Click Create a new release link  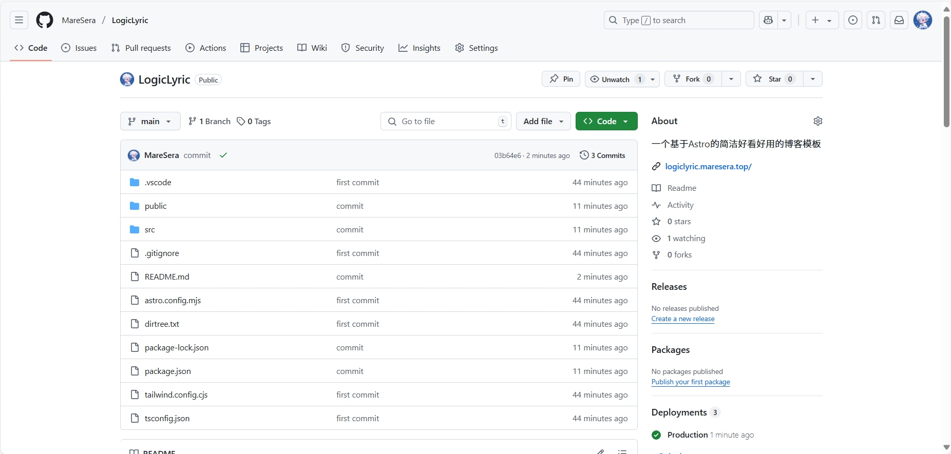pos(683,319)
